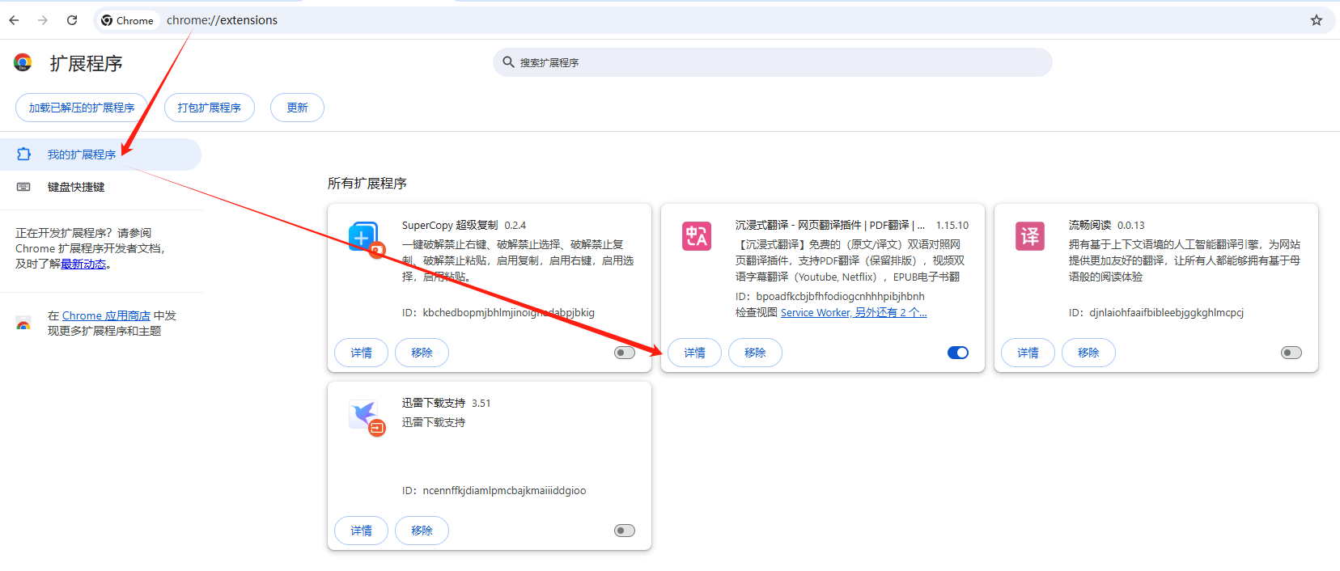Click 打包扩展程序 button
The height and width of the screenshot is (571, 1340).
point(210,108)
